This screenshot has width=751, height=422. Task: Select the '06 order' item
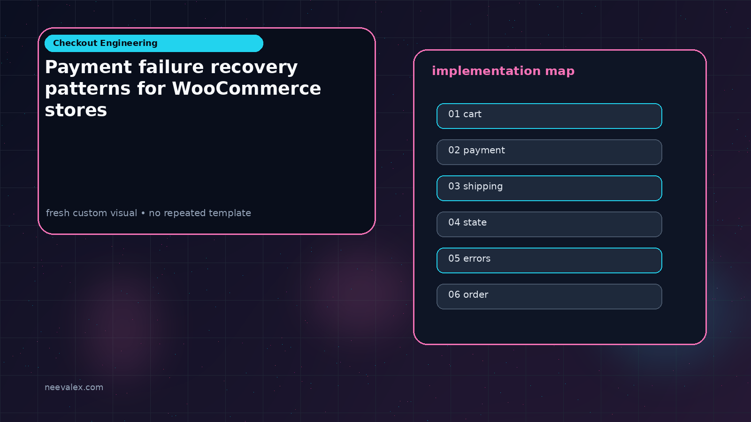(x=549, y=296)
